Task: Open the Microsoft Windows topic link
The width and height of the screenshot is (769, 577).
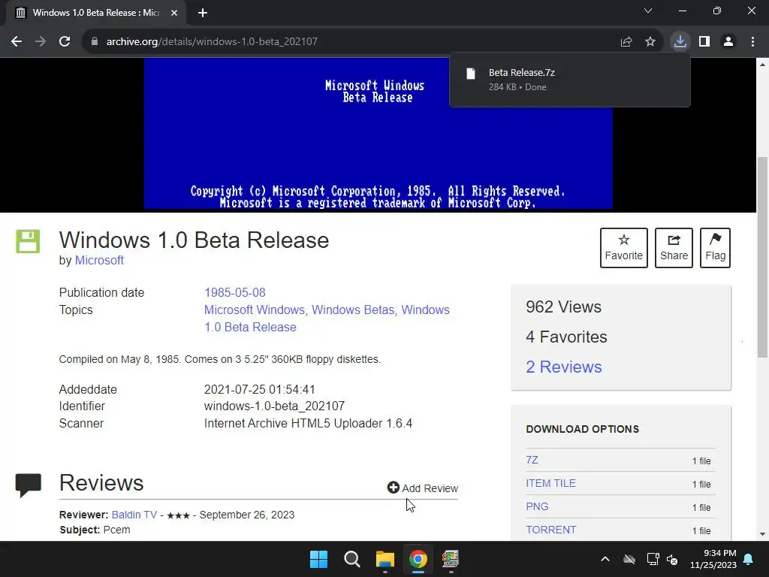Action: [x=255, y=310]
